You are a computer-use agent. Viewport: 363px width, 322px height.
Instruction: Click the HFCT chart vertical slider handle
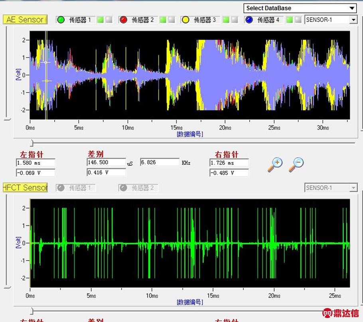tap(8, 287)
